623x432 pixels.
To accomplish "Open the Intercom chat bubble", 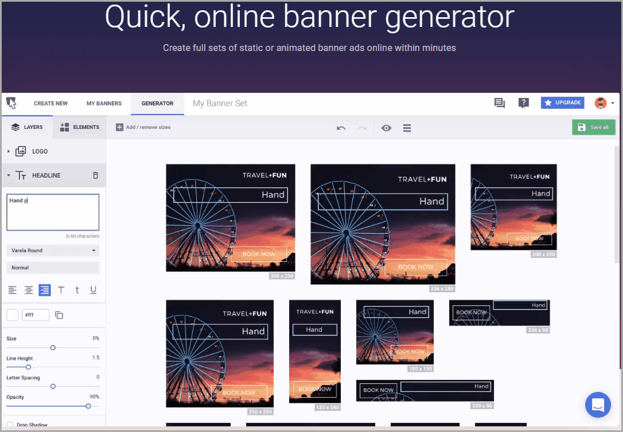I will (x=598, y=404).
